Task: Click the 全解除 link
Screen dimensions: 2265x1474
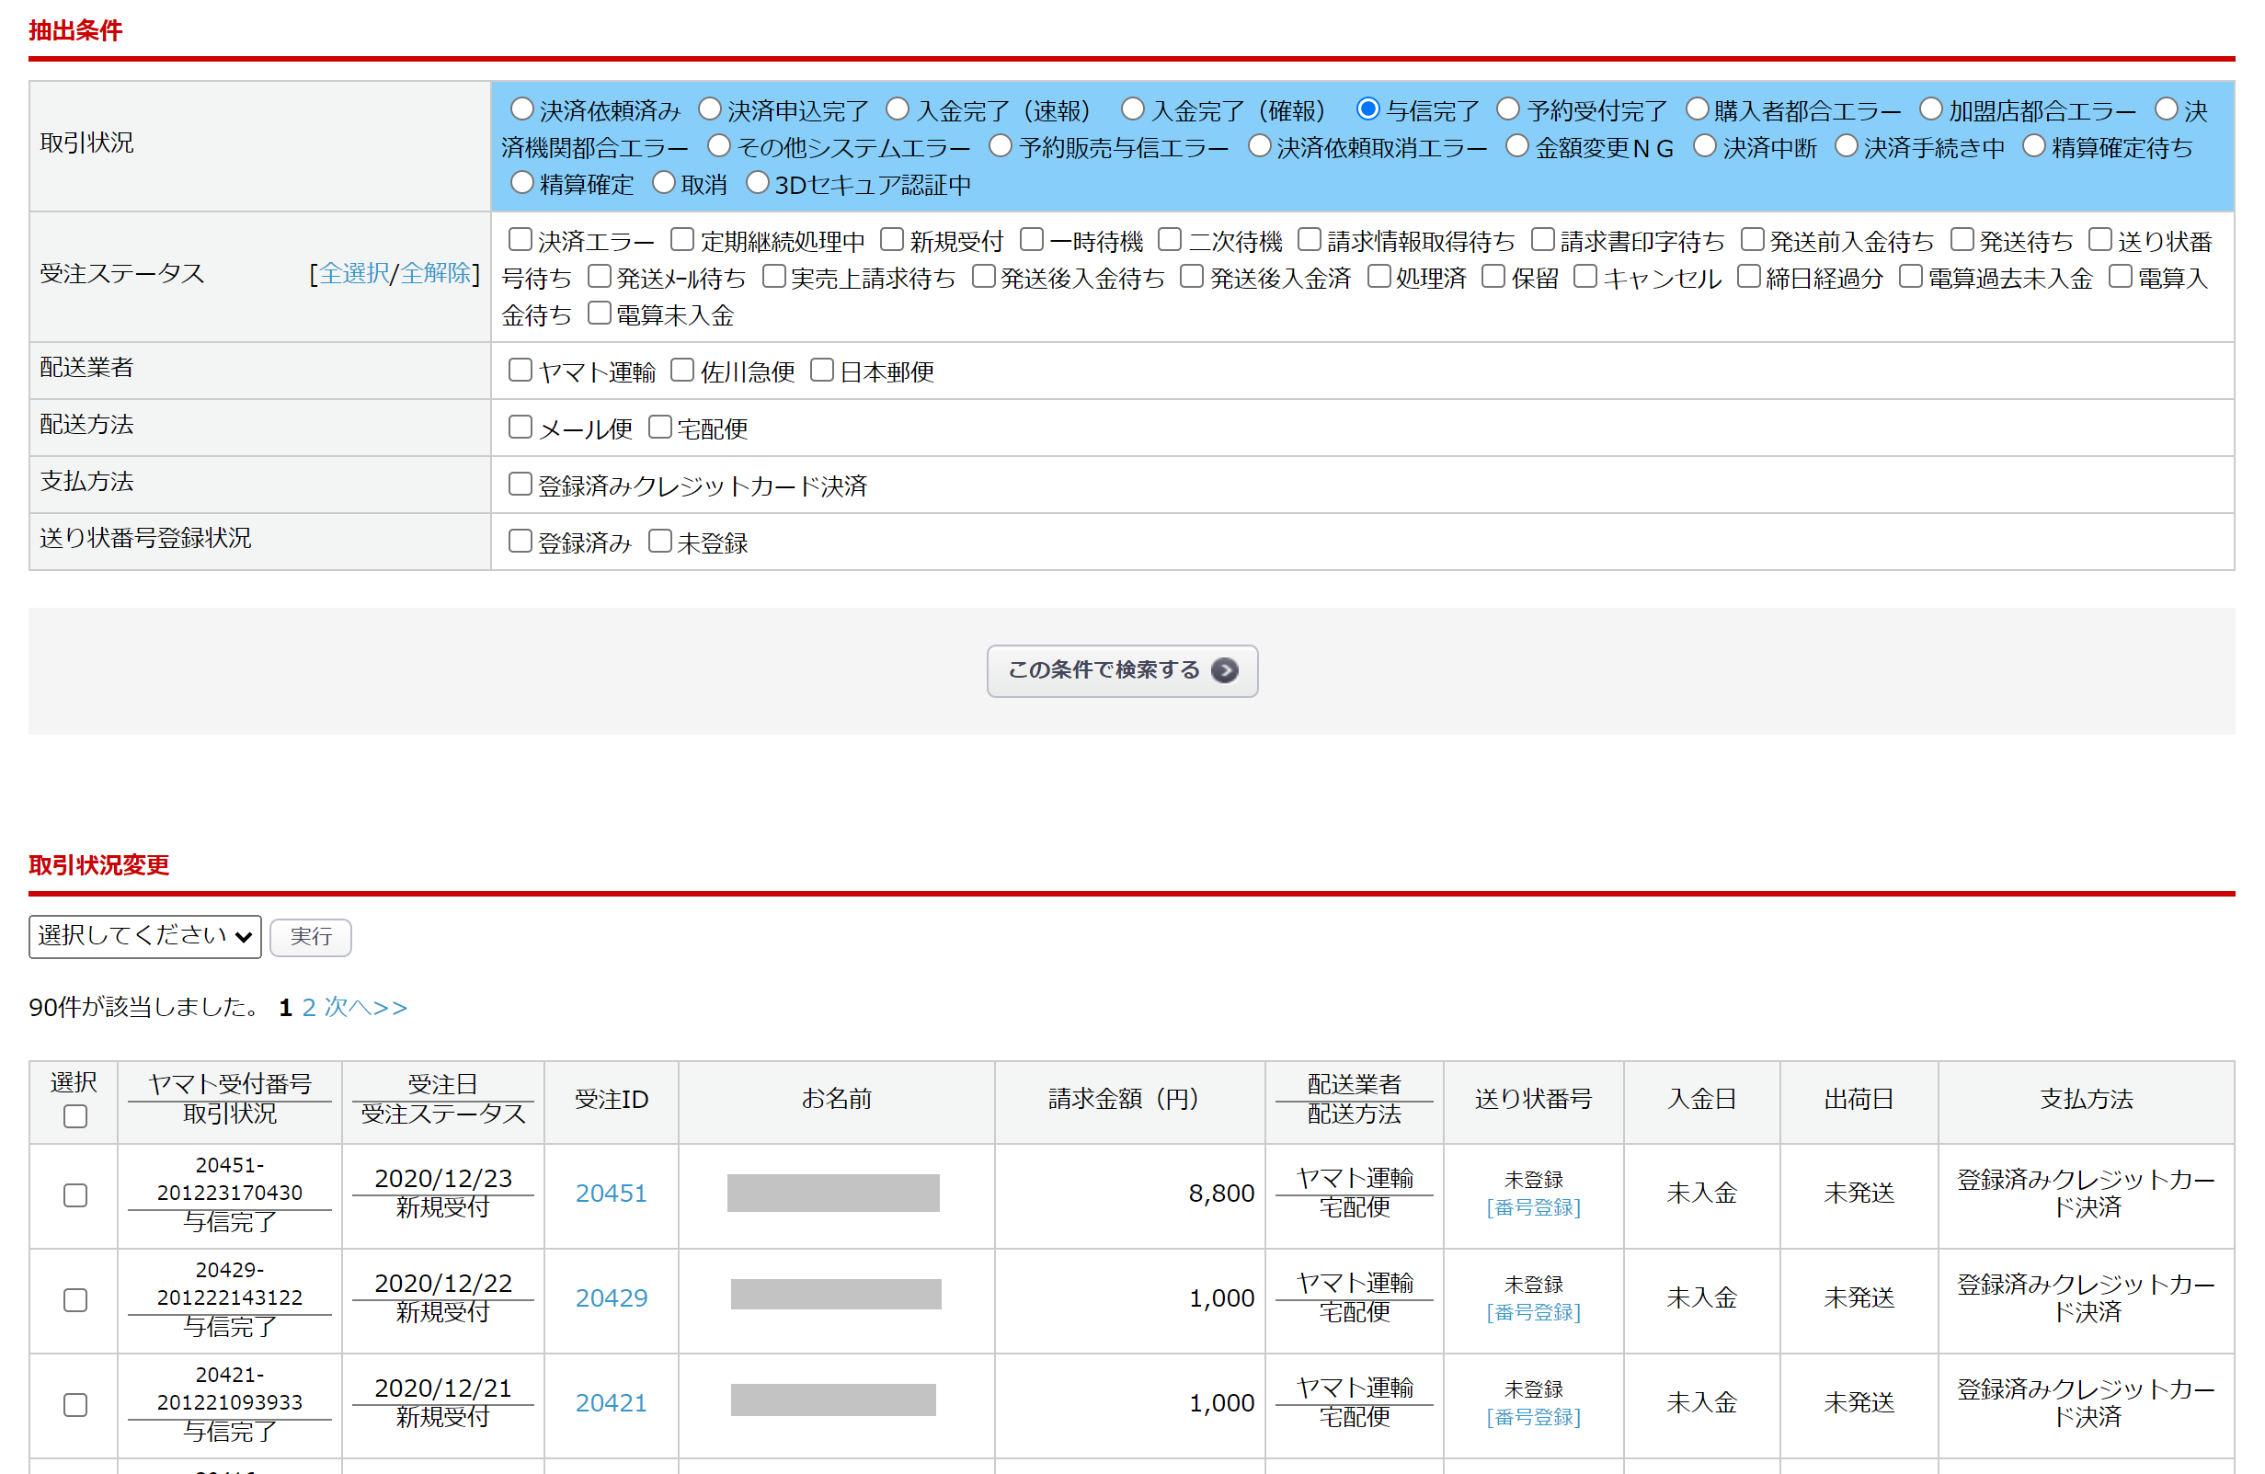Action: (x=435, y=274)
